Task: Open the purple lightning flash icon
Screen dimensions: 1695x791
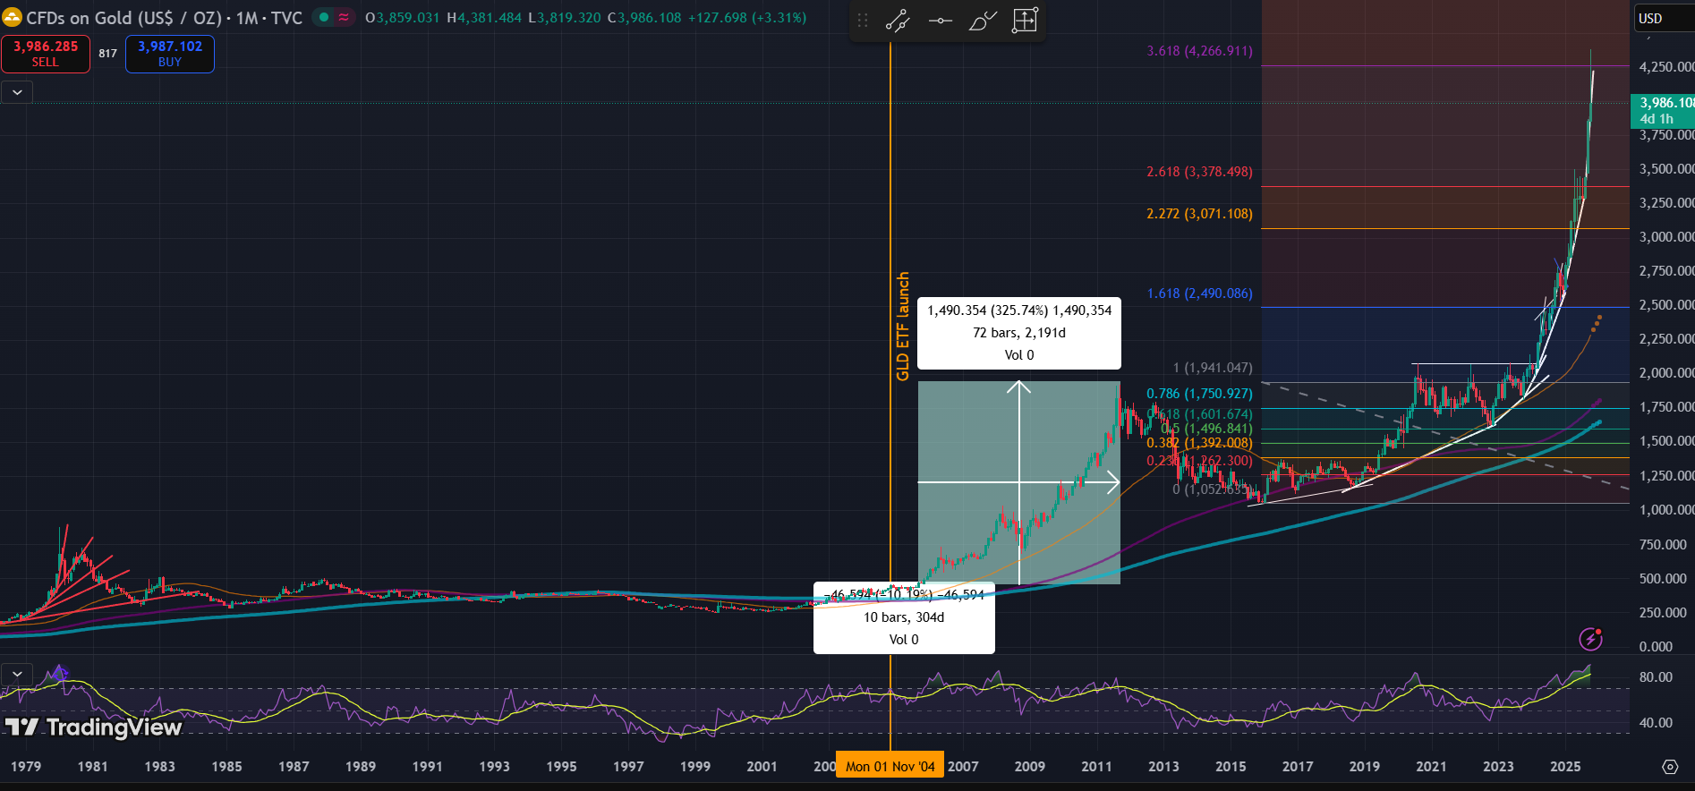Action: (1590, 639)
